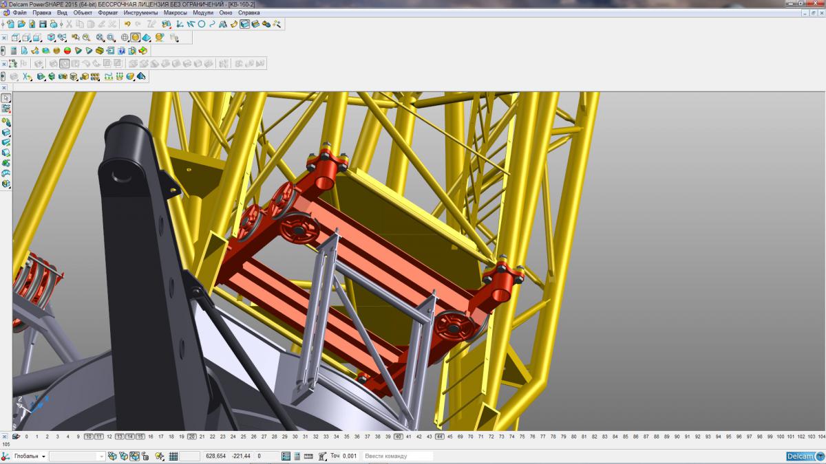
Task: Open the Объект menu
Action: 83,12
